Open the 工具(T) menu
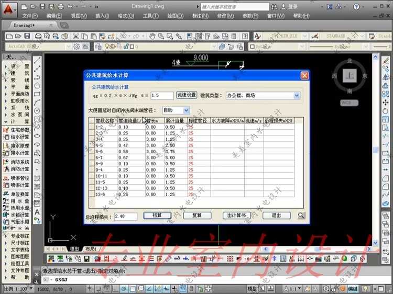 tap(150, 16)
